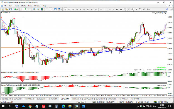Select the Triangle shape tool

[121, 9]
